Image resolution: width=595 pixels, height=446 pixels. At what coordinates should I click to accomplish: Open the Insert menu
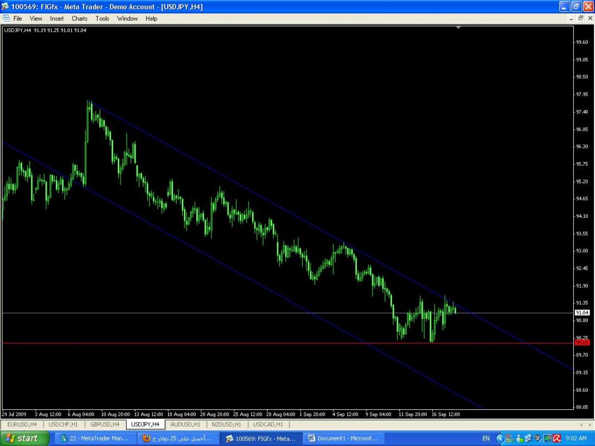(57, 18)
